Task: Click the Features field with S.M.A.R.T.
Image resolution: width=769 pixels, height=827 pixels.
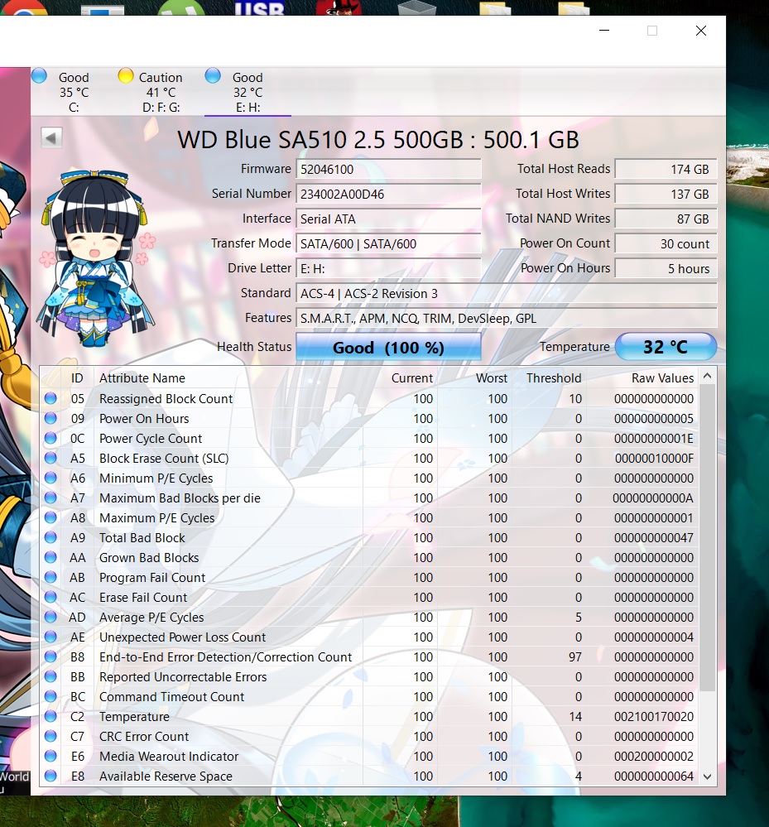Action: tap(507, 318)
